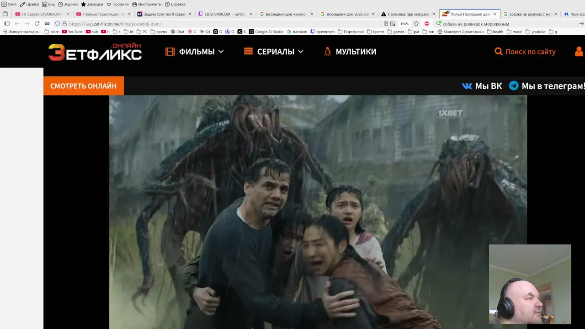Click the red blocker icon in toolbar
This screenshot has height=329, width=585.
tap(427, 24)
